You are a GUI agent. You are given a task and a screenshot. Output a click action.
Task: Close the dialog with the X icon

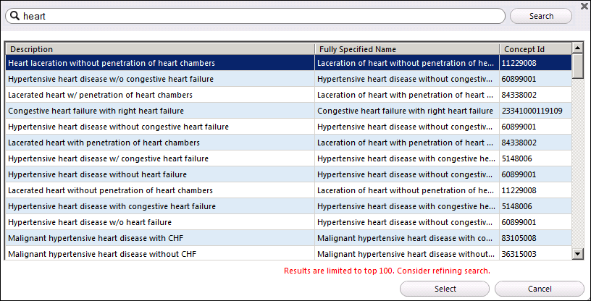pos(584,5)
